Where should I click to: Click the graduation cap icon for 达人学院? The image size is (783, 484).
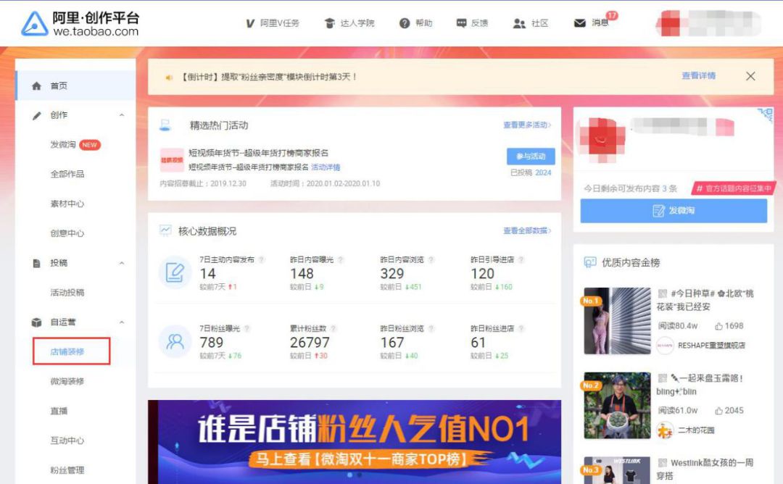pyautogui.click(x=330, y=23)
